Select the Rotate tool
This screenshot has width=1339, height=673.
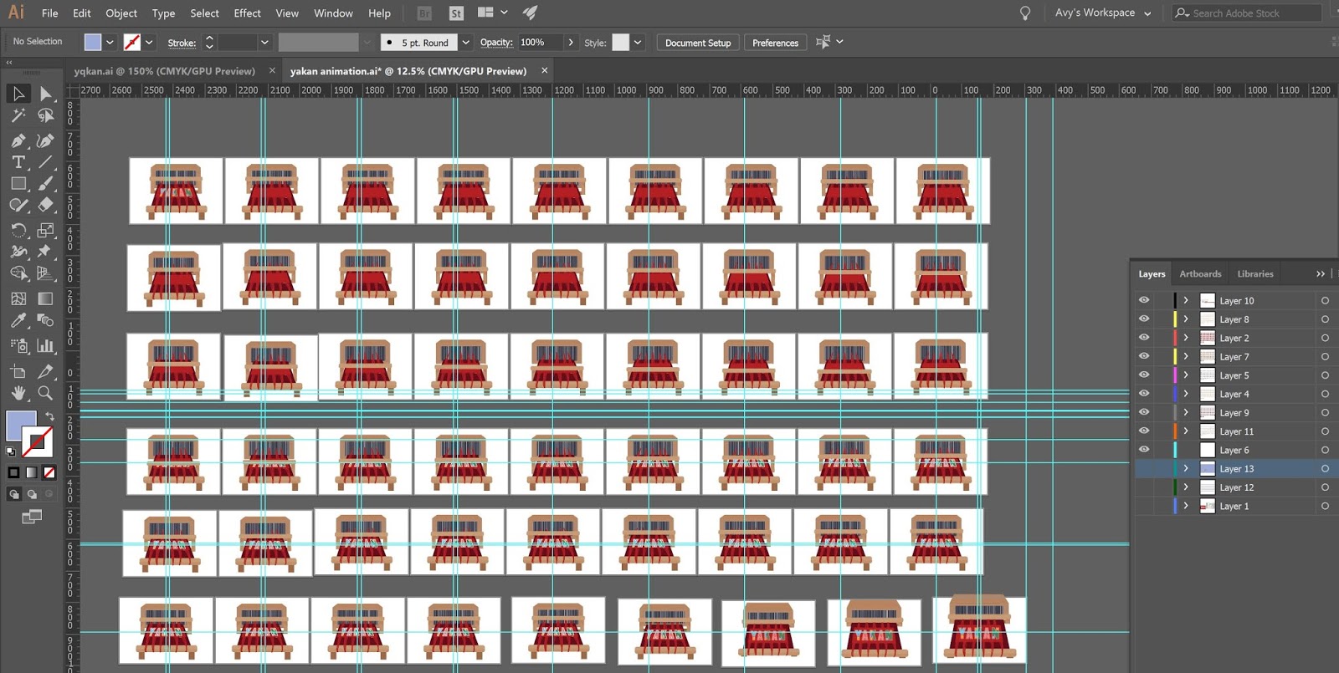point(18,230)
